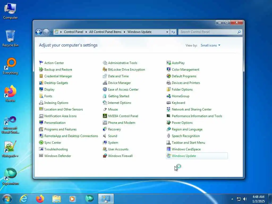Expand the address bar history dropdown arrow
Viewport: 272px width, 204px height.
(x=167, y=32)
